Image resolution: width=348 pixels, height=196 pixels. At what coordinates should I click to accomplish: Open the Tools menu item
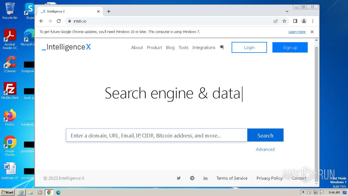pyautogui.click(x=184, y=47)
